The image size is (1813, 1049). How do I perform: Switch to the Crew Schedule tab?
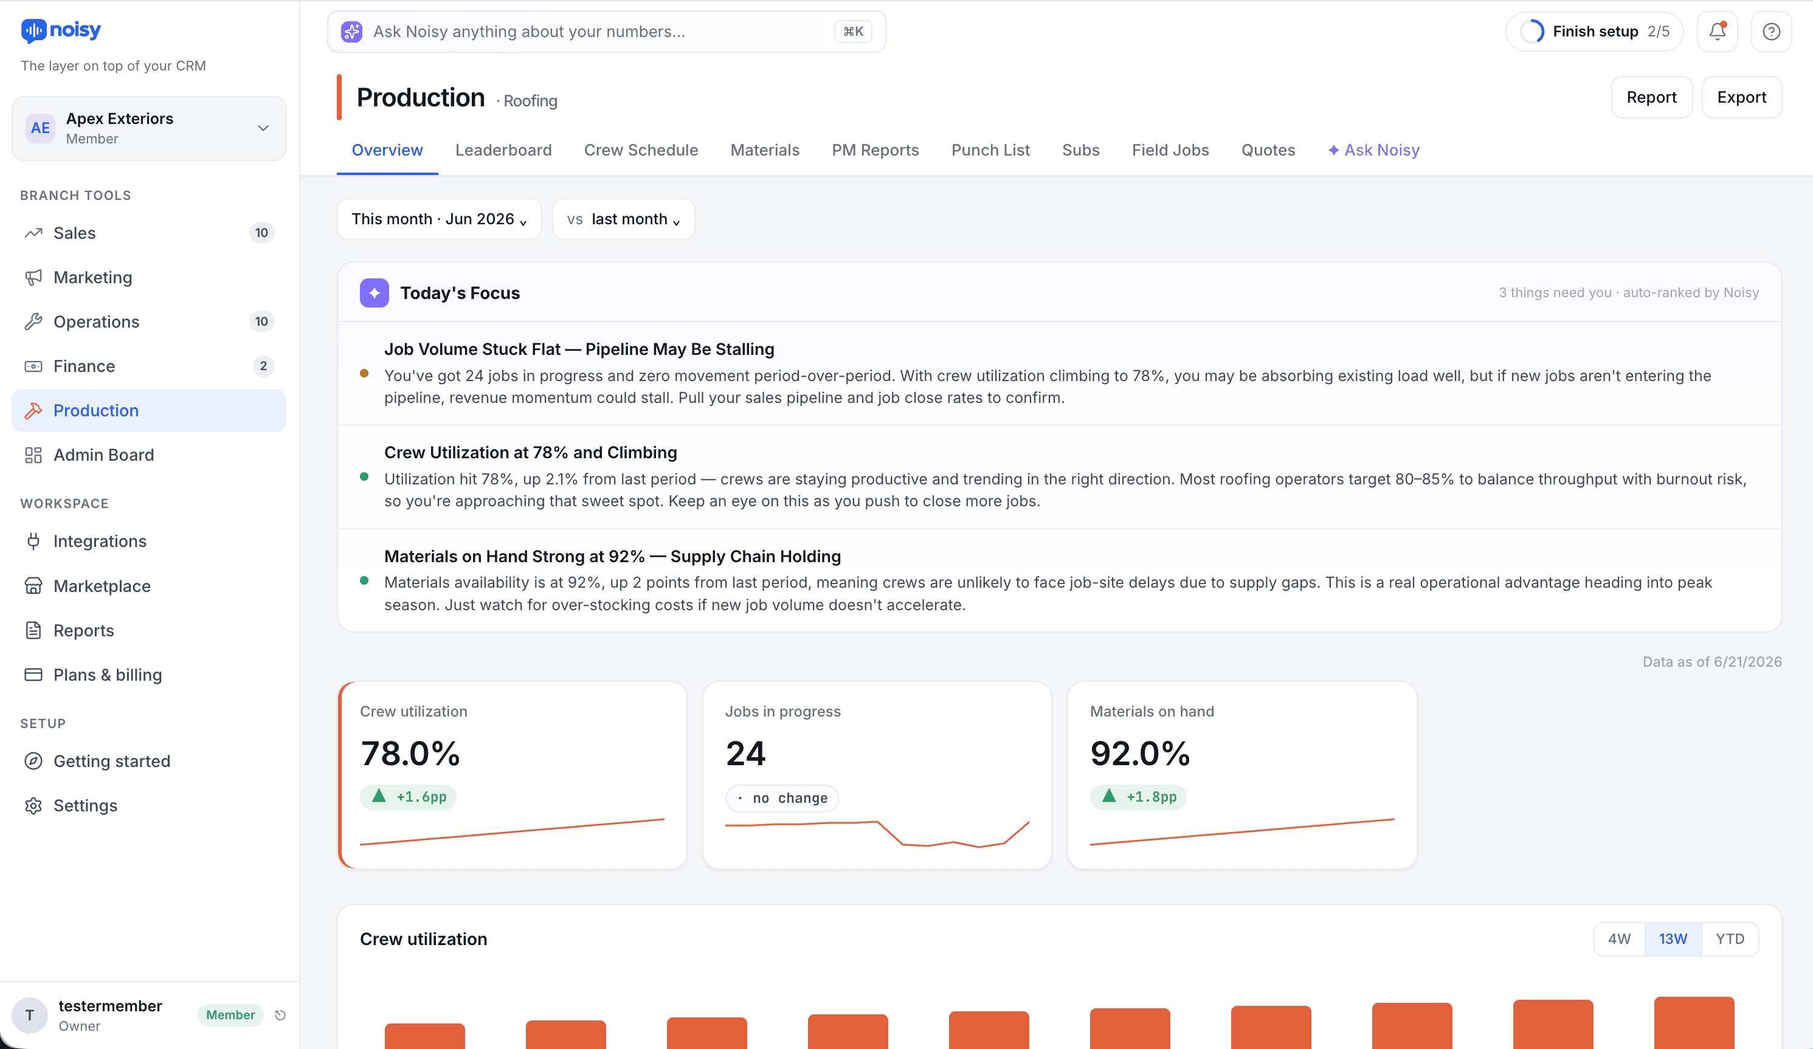641,150
